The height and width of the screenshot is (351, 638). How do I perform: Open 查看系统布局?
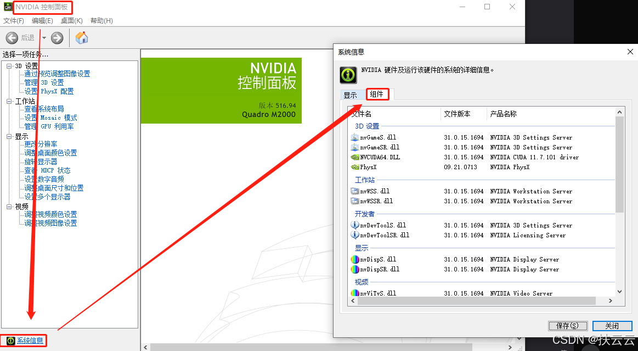(44, 109)
